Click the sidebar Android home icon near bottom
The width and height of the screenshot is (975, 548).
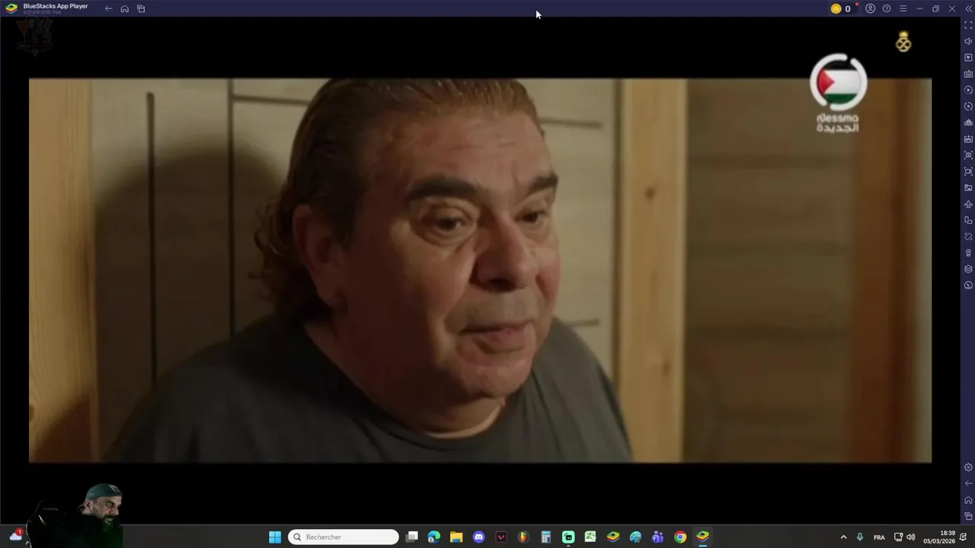(x=968, y=500)
